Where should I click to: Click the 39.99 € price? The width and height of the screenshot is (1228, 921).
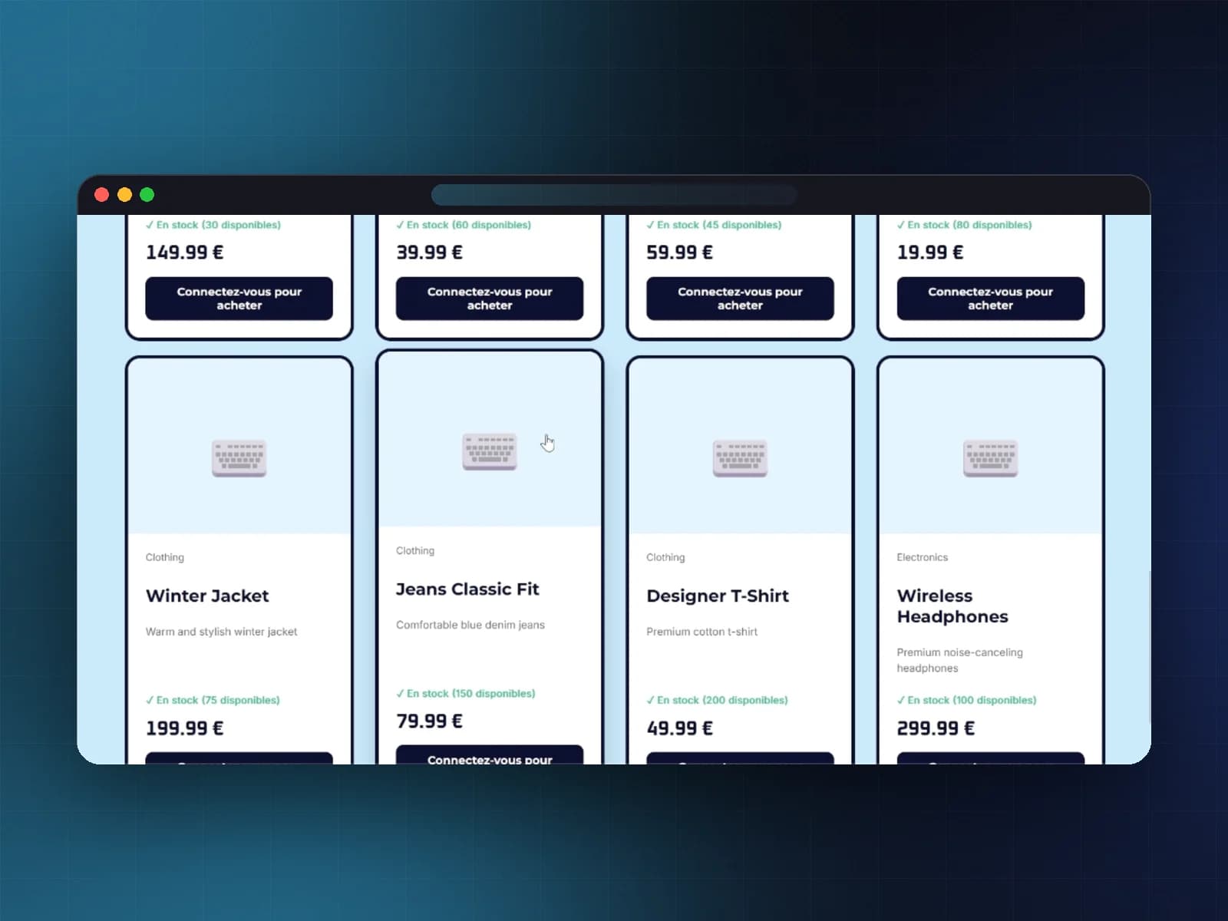430,253
